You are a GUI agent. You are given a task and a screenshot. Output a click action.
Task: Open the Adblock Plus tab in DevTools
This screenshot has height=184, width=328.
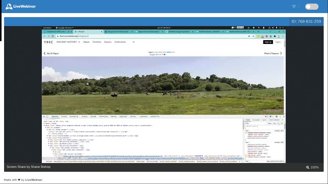coord(155,117)
